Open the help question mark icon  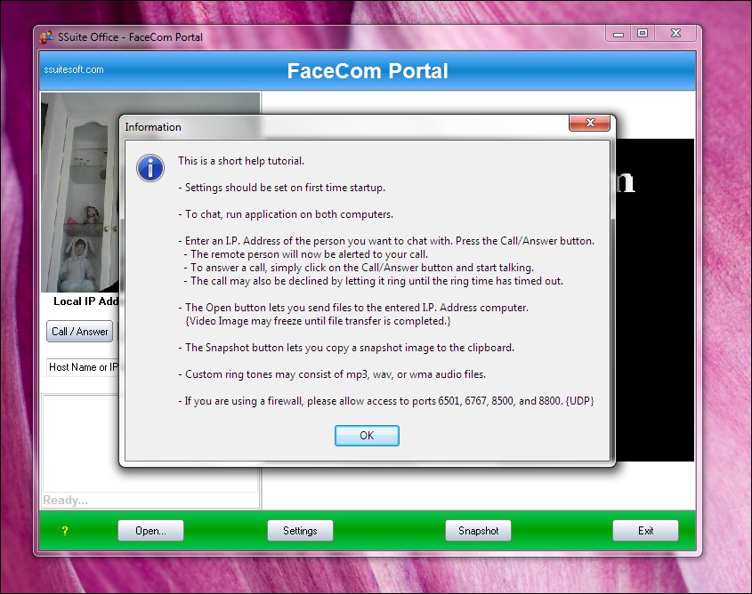65,531
